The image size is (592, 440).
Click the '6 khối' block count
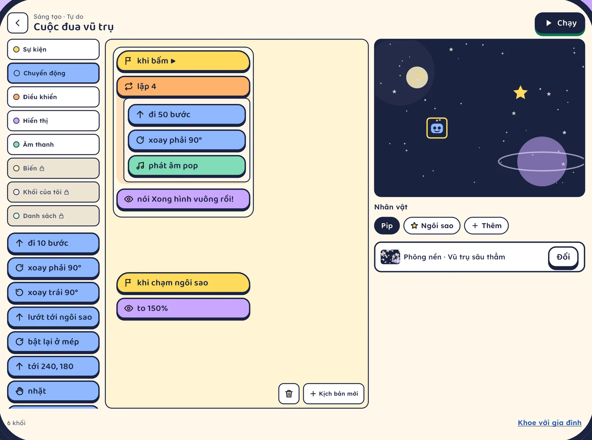click(x=16, y=423)
